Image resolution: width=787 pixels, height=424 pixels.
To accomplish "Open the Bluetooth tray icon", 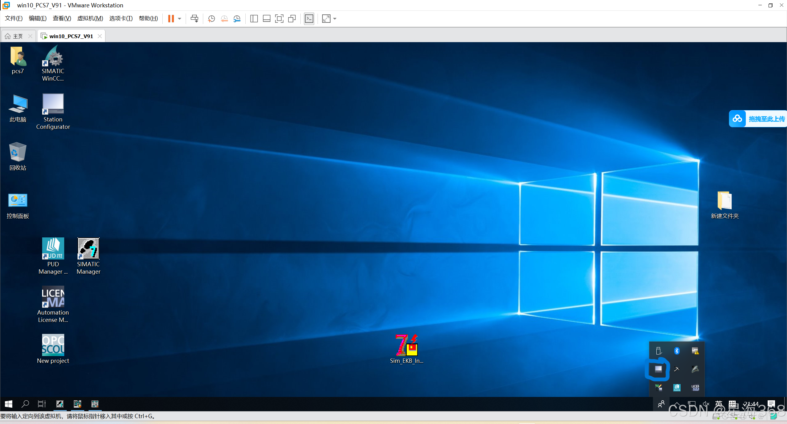I will point(677,351).
